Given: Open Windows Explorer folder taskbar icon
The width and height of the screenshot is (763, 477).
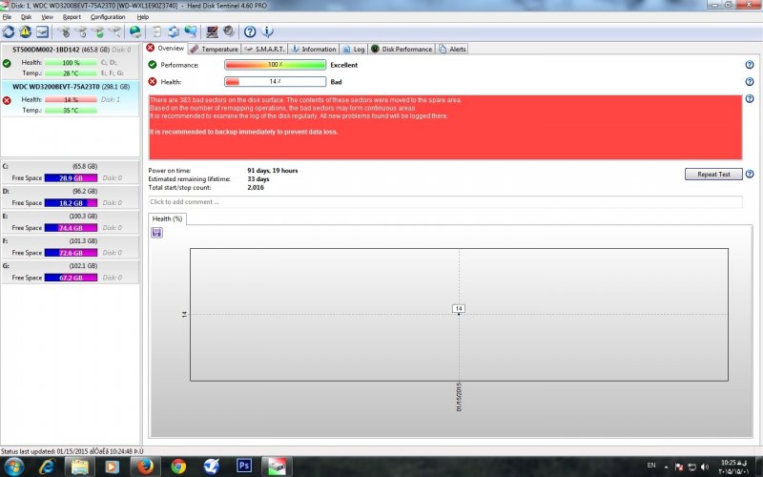Looking at the screenshot, I should 80,467.
